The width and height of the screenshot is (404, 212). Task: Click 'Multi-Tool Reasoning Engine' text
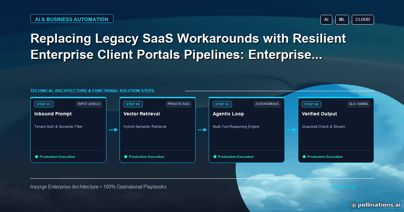(x=236, y=127)
